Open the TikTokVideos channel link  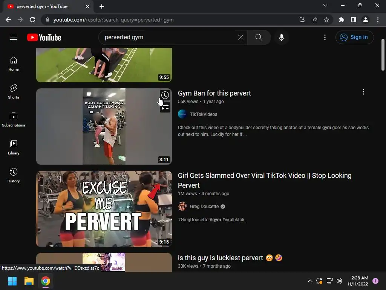pyautogui.click(x=204, y=114)
